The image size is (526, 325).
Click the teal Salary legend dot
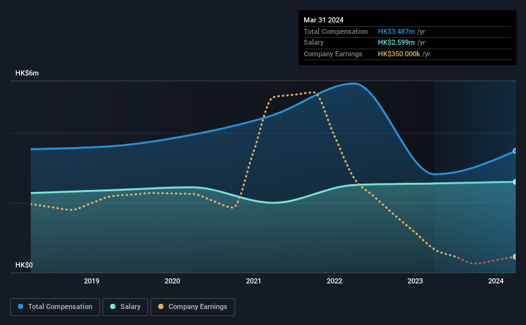tap(113, 306)
